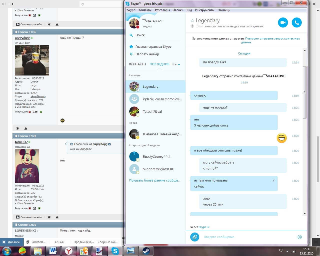Click the message '5 человек добавилось'
The image size is (320, 256).
click(211, 125)
